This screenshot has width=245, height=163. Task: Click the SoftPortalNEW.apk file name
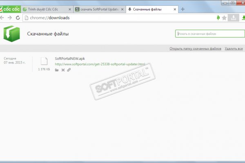click(x=69, y=59)
